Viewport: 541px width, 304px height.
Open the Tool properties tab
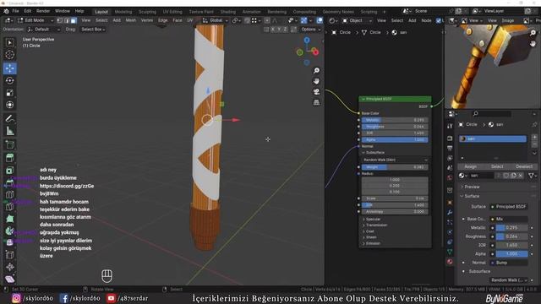pyautogui.click(x=450, y=126)
